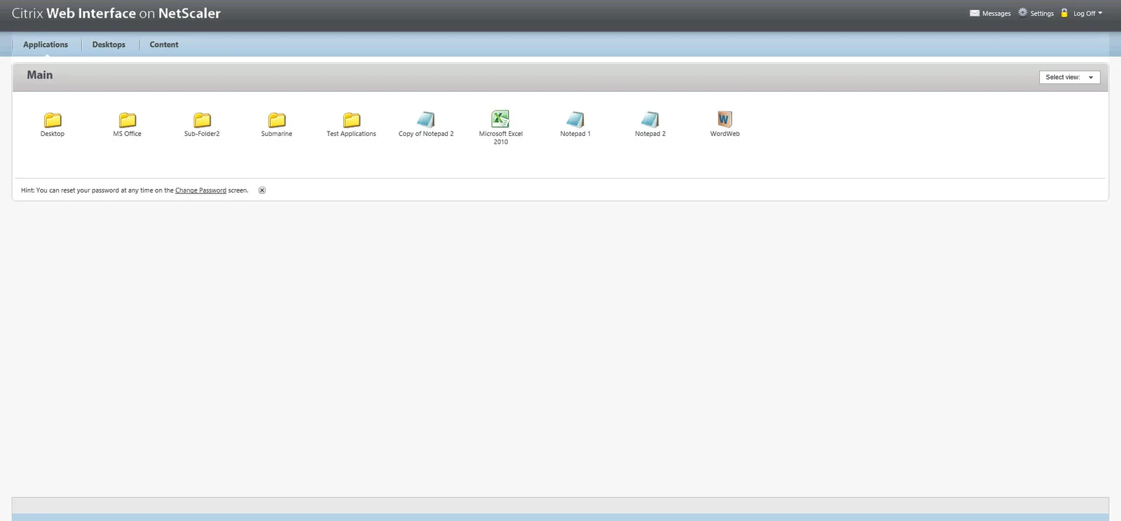Click the "MS Office" folder label
1121x521 pixels.
click(x=128, y=134)
